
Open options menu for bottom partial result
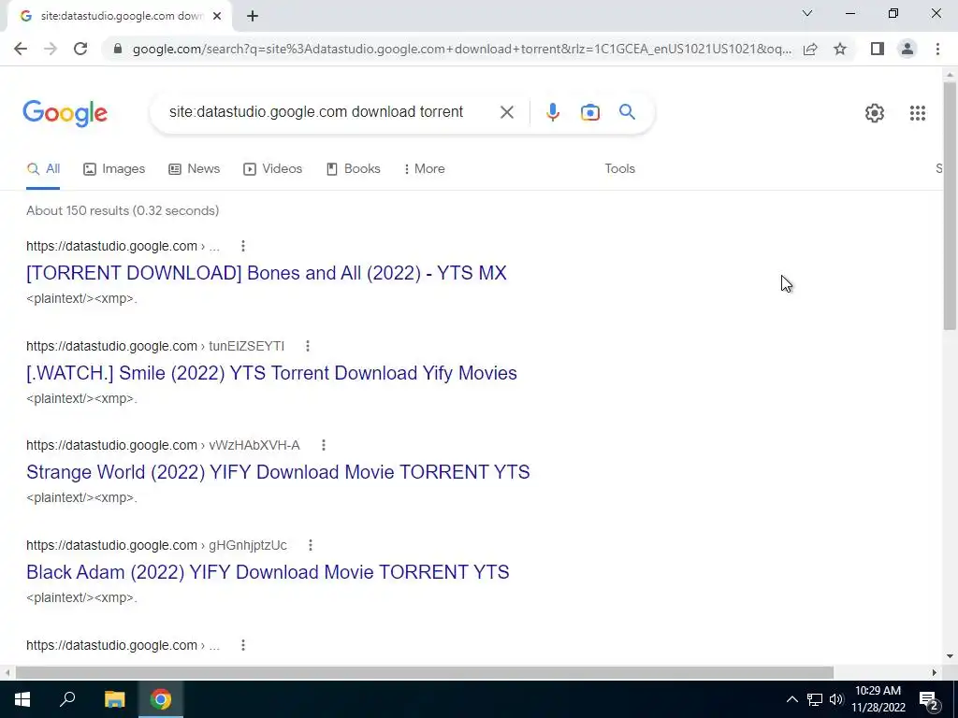tap(243, 645)
